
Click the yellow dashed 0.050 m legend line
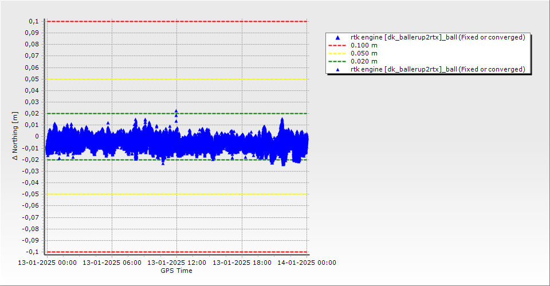[337, 54]
